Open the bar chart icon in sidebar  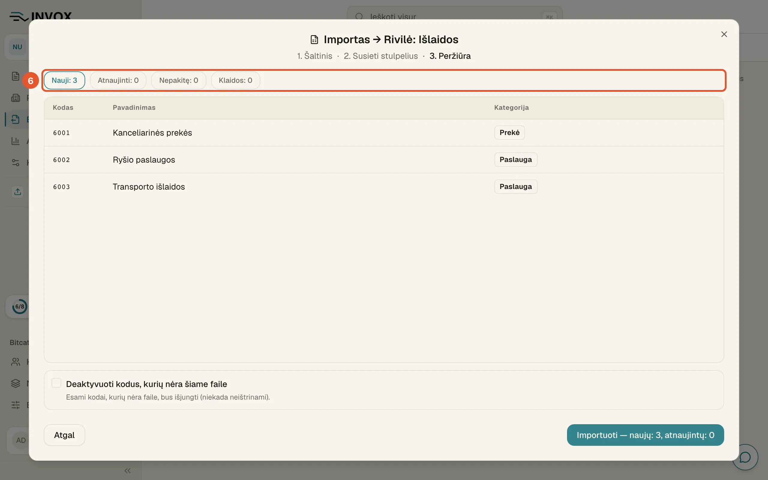(16, 141)
